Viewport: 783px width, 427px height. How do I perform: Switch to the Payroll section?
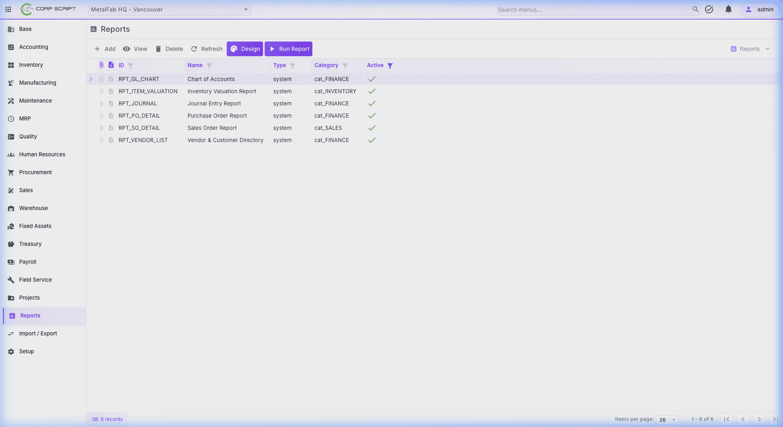27,262
